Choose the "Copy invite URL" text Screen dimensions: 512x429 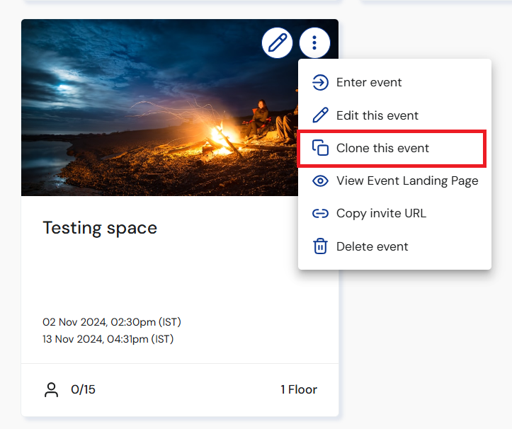381,213
